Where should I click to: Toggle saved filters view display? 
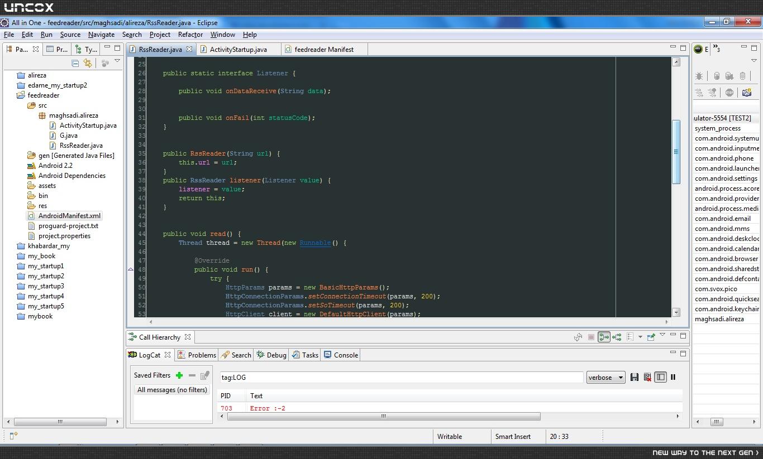[661, 378]
